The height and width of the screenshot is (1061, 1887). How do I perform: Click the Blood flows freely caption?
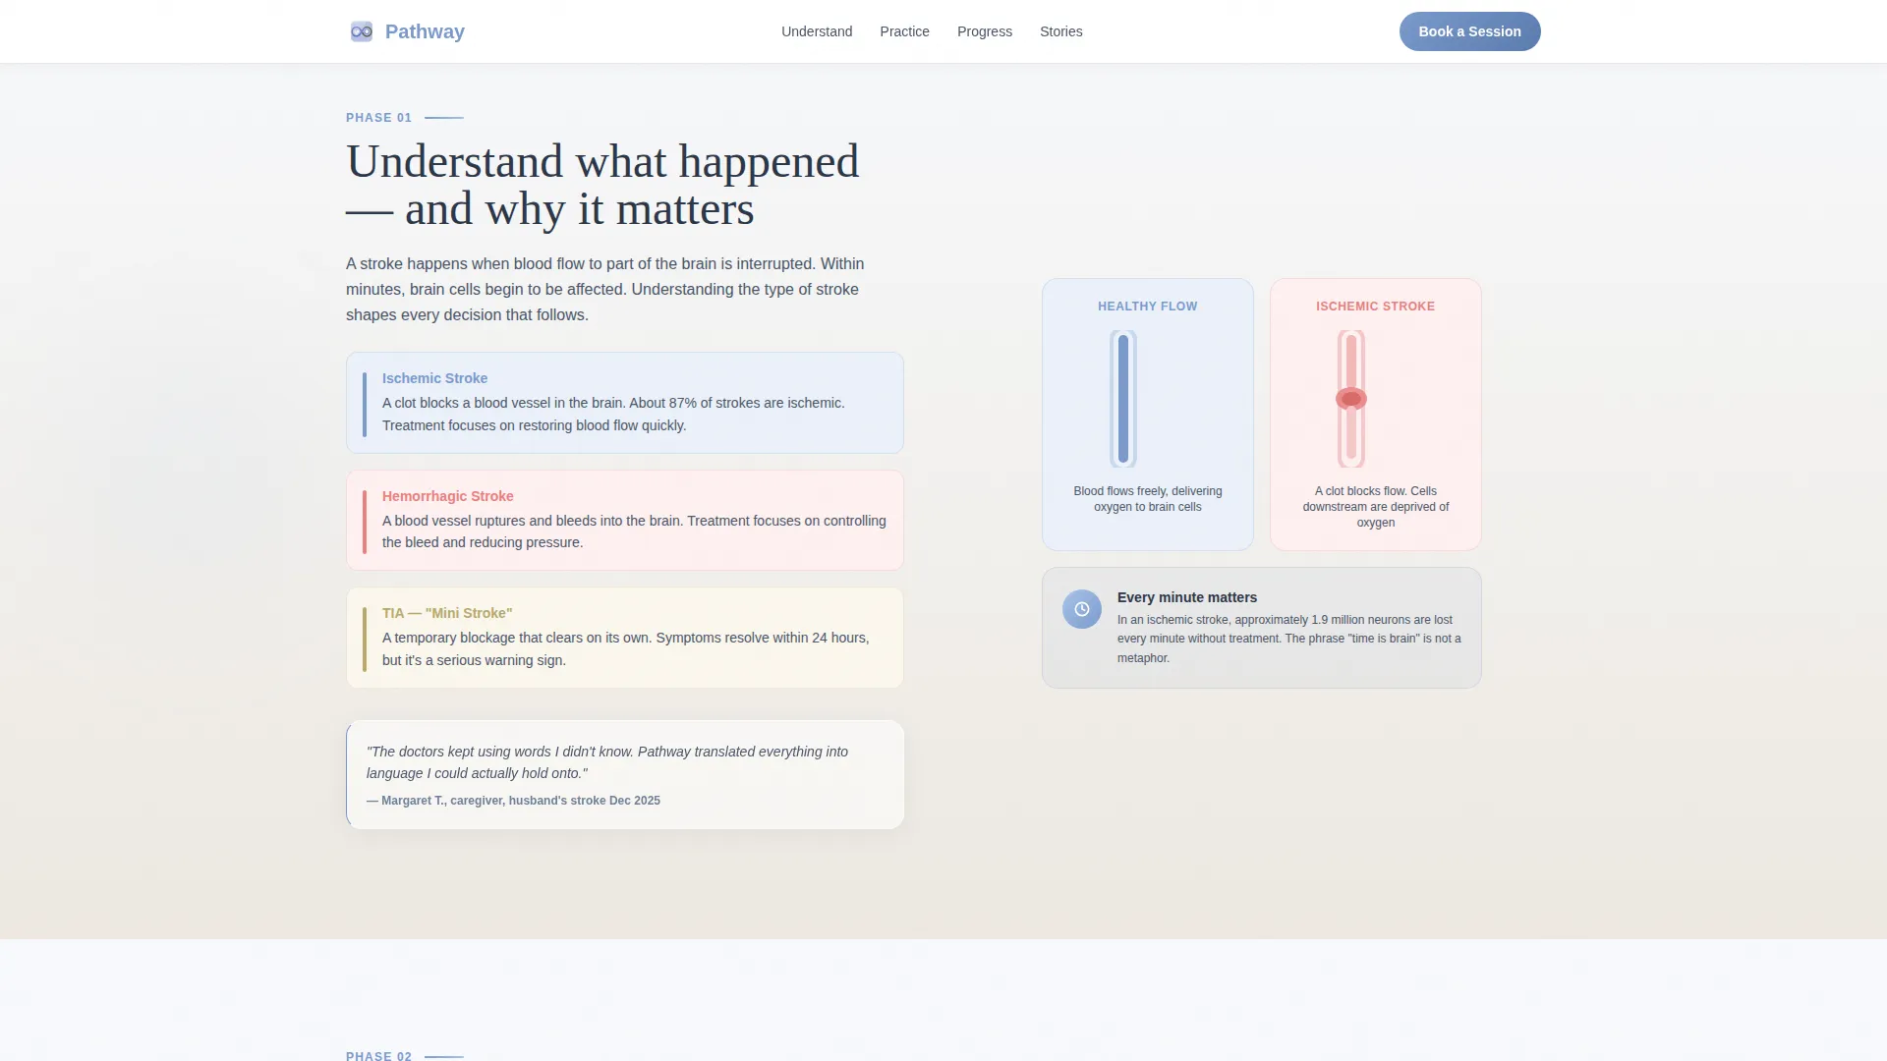1148,499
